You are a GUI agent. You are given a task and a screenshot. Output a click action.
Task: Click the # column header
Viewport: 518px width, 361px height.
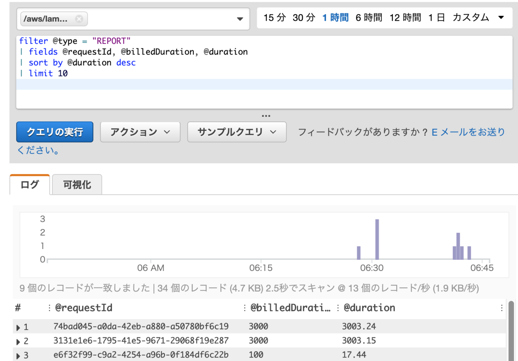(x=18, y=308)
